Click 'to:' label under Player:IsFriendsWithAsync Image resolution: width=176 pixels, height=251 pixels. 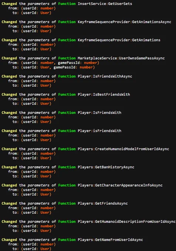(x=16, y=86)
